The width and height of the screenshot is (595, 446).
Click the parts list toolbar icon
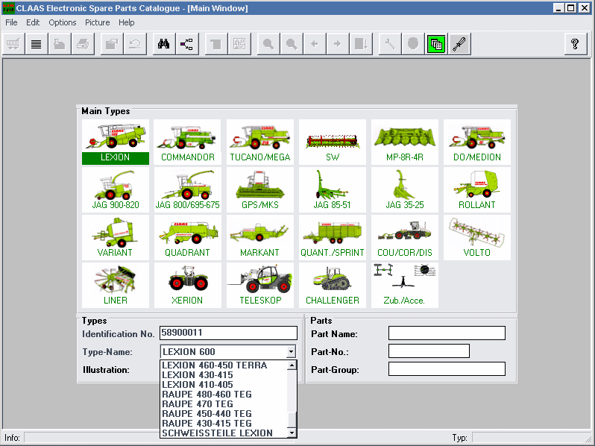(37, 44)
